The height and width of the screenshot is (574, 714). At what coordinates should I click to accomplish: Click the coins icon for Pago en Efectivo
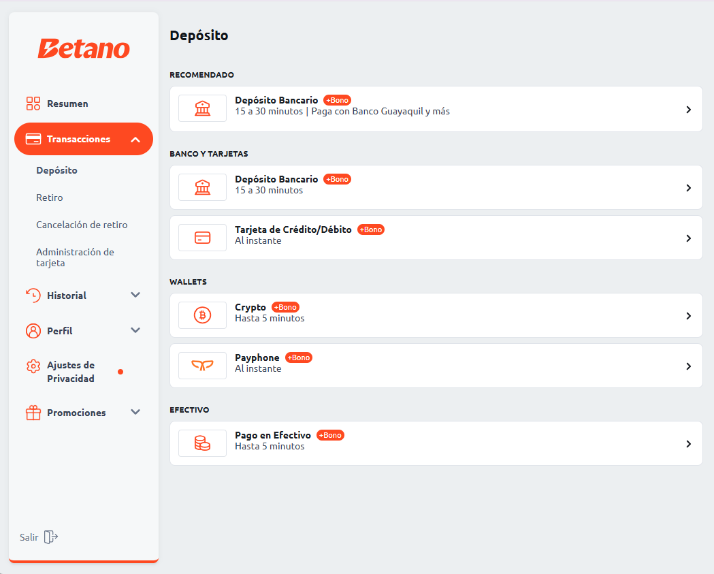(x=203, y=443)
